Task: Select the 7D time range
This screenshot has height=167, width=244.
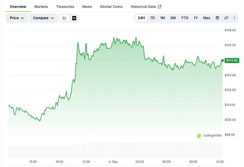Action: [152, 18]
